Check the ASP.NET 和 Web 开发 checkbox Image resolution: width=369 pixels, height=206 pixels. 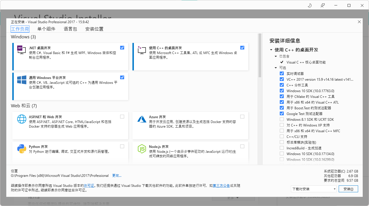[122, 116]
